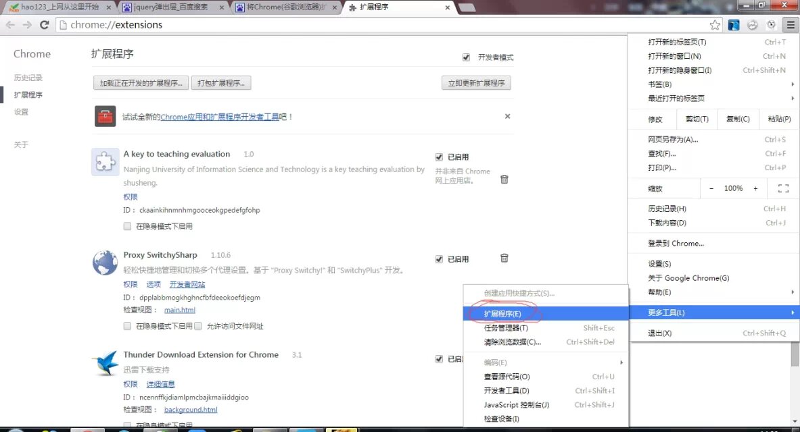Click the 打包扩展程序 button
Viewport: 800px width, 432px height.
pos(221,83)
